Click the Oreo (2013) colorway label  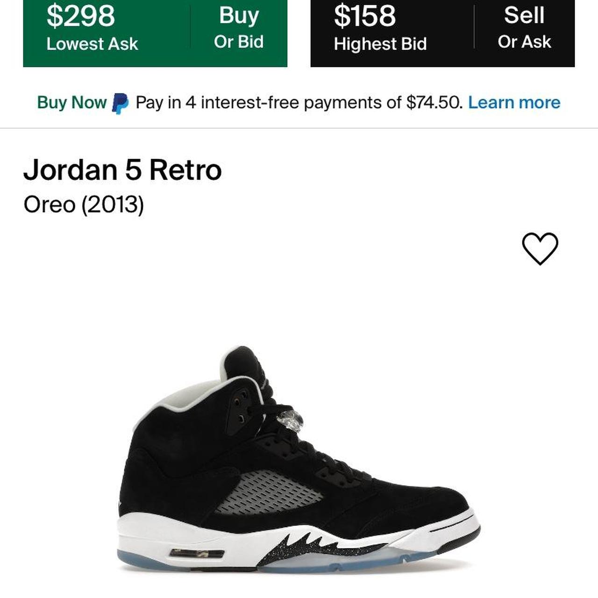[x=83, y=204]
